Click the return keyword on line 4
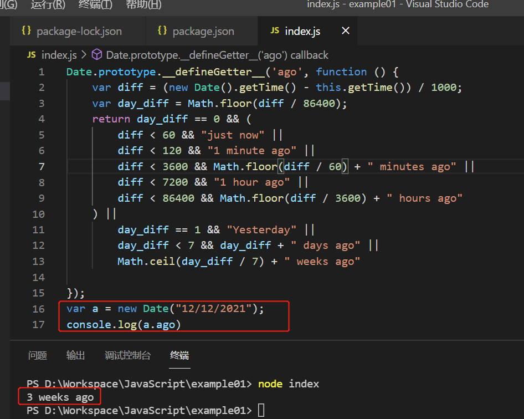This screenshot has width=524, height=419. tap(111, 119)
